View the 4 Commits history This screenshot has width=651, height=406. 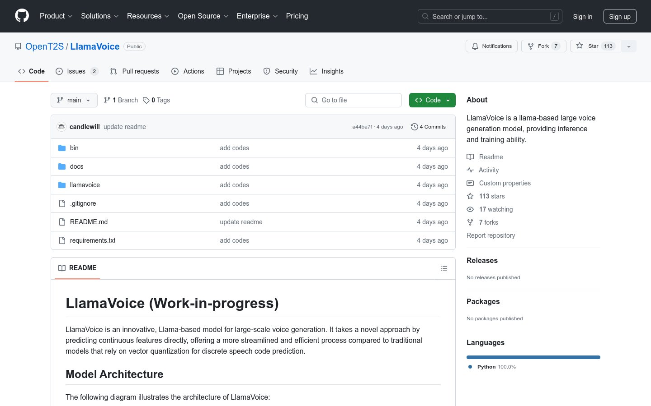point(428,127)
